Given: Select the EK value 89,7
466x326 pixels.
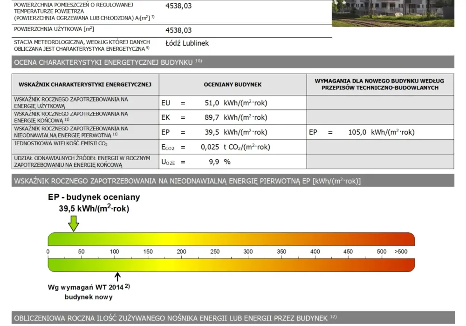Looking at the screenshot, I should [x=212, y=117].
